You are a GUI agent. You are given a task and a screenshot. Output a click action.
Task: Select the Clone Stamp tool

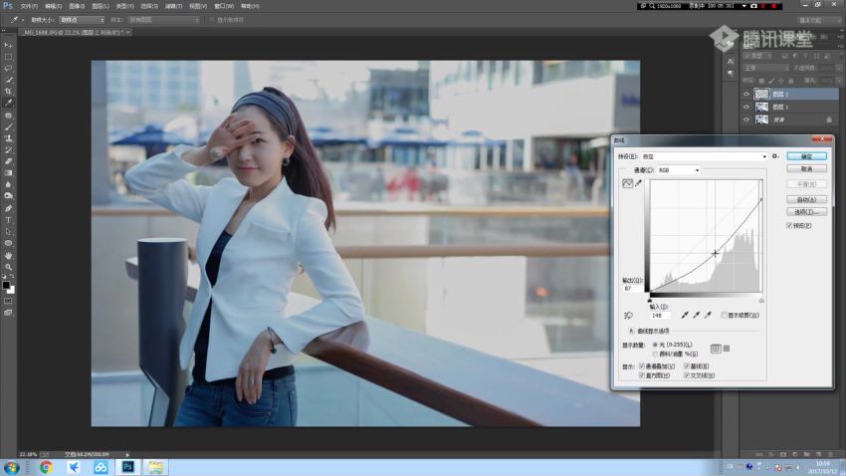point(8,138)
